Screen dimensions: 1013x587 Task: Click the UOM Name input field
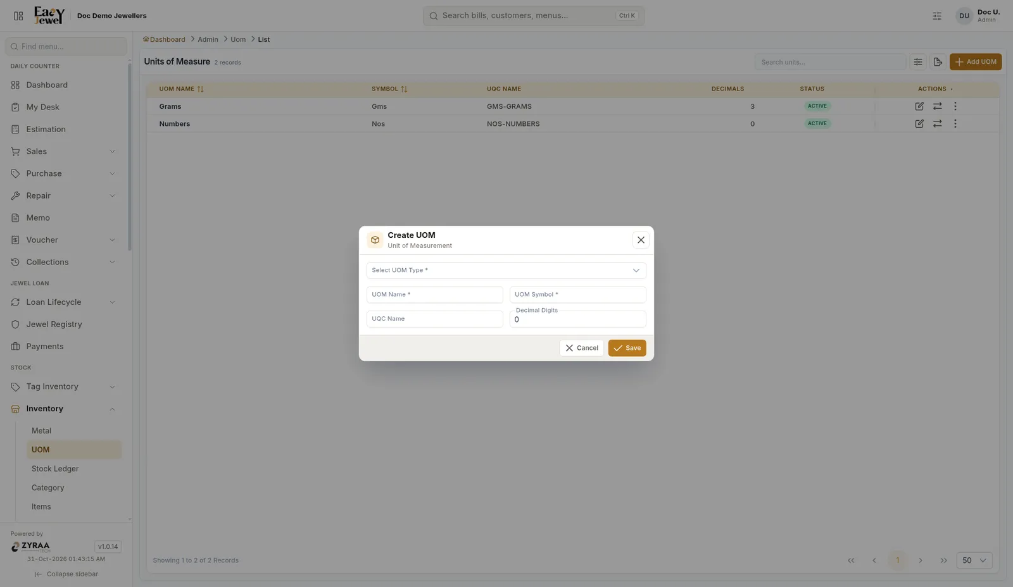pyautogui.click(x=435, y=295)
